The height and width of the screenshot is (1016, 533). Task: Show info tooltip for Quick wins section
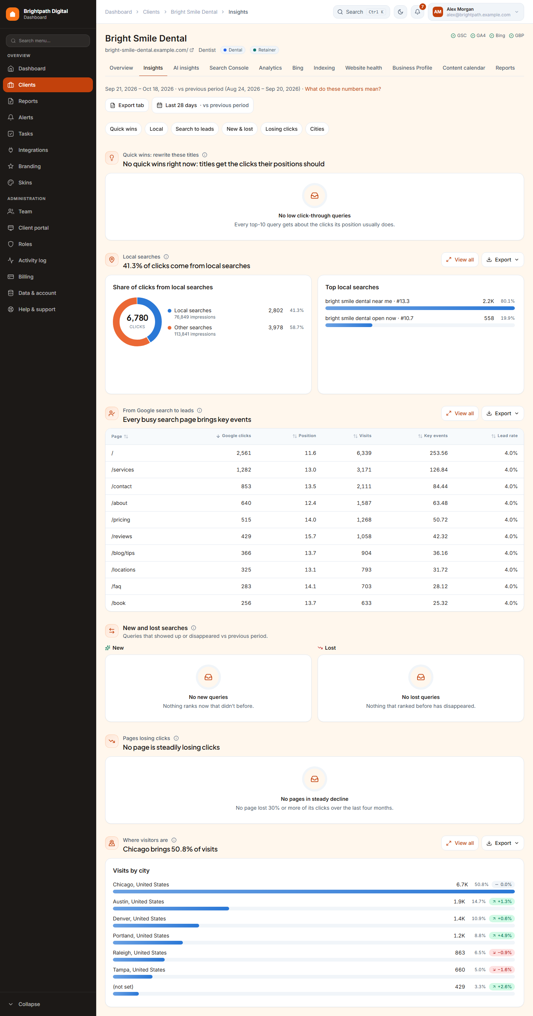tap(205, 155)
